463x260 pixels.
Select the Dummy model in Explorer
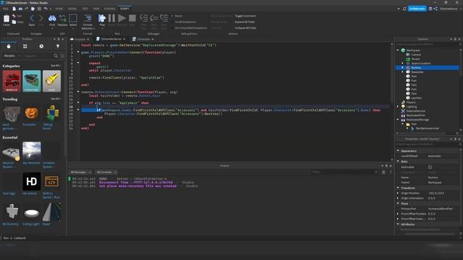428,67
